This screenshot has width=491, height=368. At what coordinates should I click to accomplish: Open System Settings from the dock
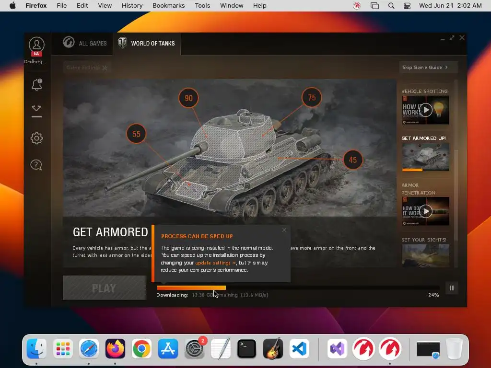pyautogui.click(x=195, y=349)
